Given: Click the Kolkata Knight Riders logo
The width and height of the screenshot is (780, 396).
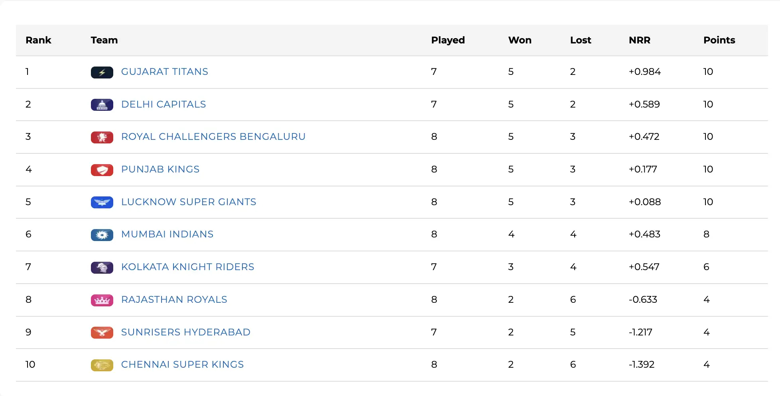Looking at the screenshot, I should pyautogui.click(x=102, y=267).
